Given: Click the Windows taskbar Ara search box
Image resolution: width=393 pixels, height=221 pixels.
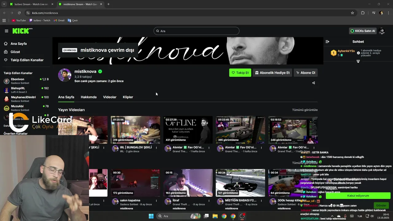Looking at the screenshot, I should click(179, 216).
